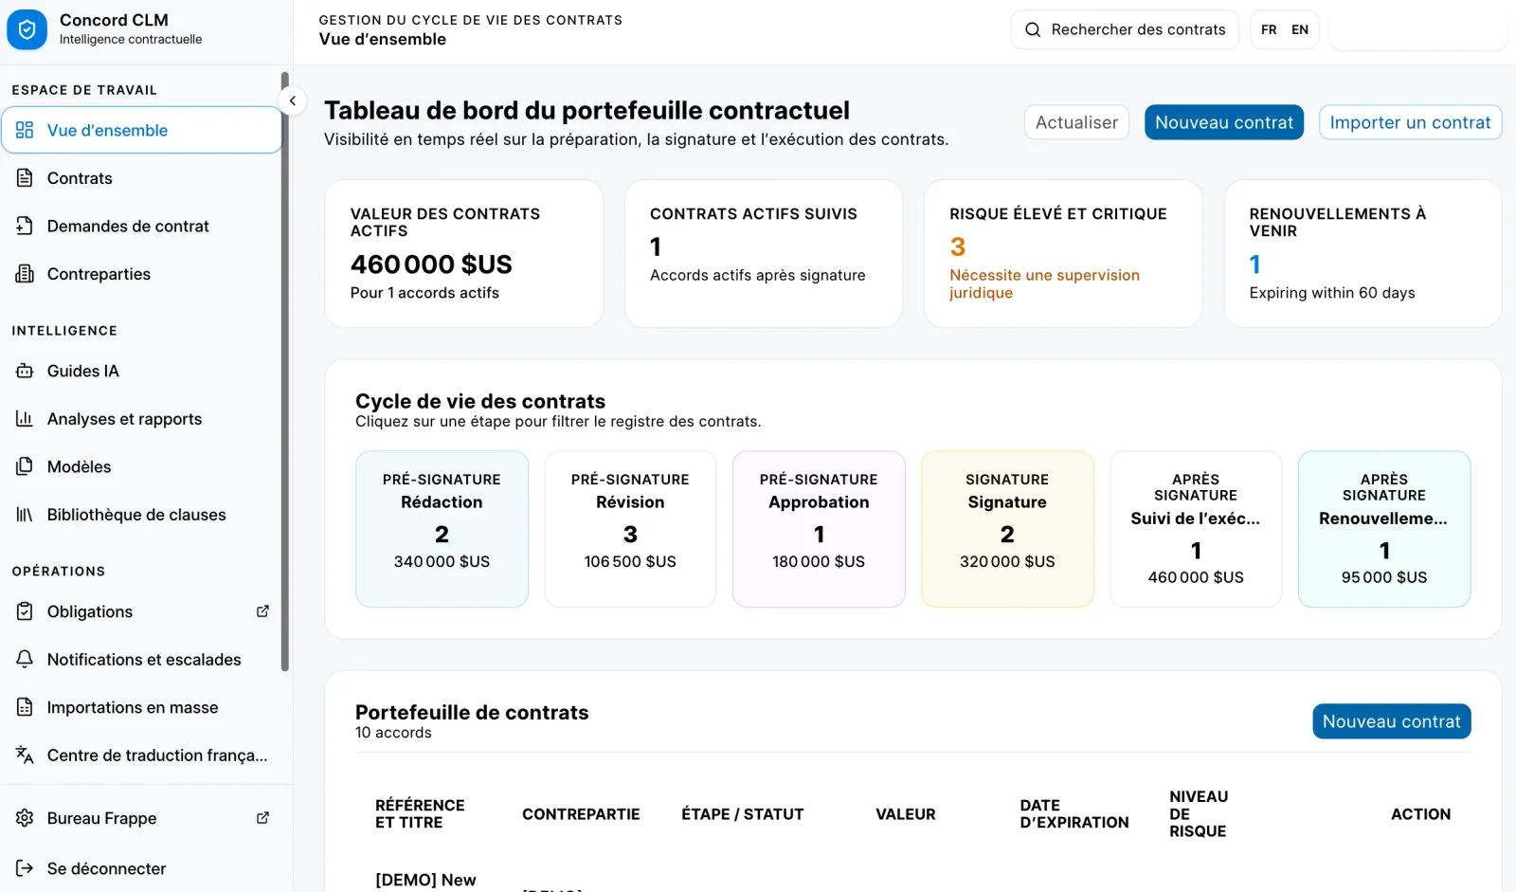Click the external-link icon beside Bureau Frappe
1516x892 pixels.
click(263, 818)
